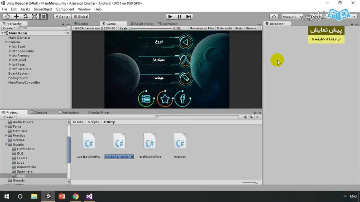Switch to the Scene tab
This screenshot has height=202, width=360.
(81, 24)
